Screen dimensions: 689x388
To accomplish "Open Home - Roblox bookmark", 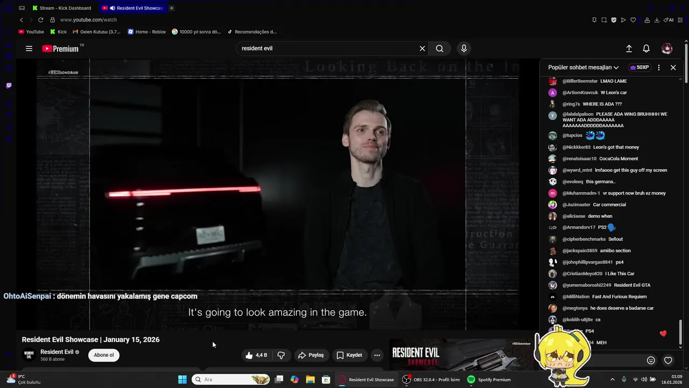I will tap(147, 32).
